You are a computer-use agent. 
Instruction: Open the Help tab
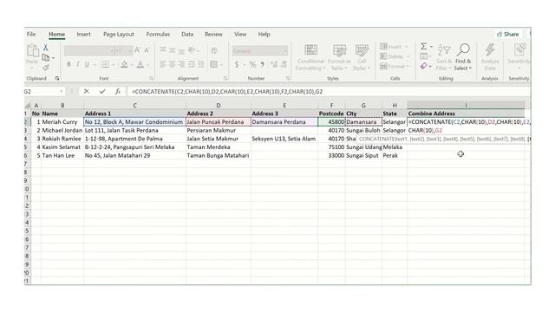264,35
